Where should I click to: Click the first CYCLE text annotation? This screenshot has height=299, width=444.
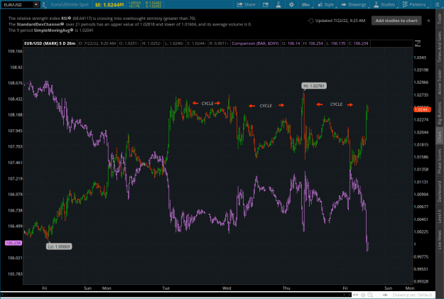point(207,104)
